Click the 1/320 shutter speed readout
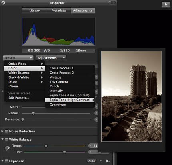Screen dimensions: 172x165 coord(65,51)
